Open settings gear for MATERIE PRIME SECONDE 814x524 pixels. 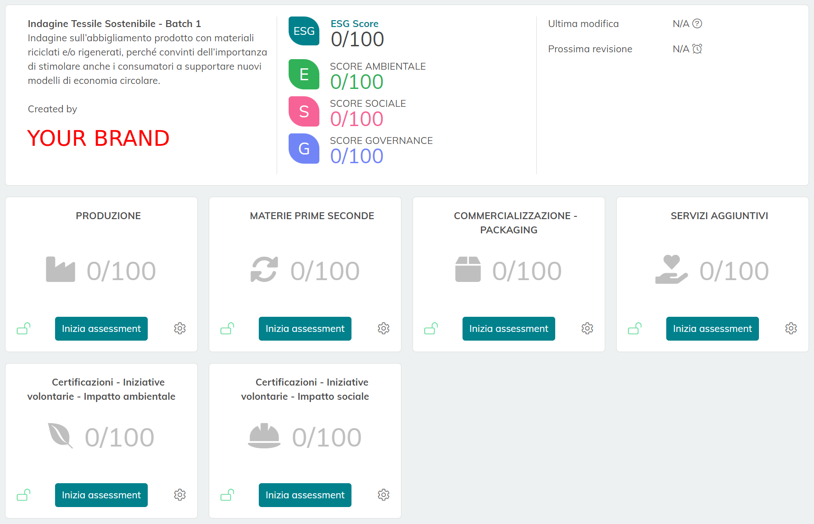(384, 328)
